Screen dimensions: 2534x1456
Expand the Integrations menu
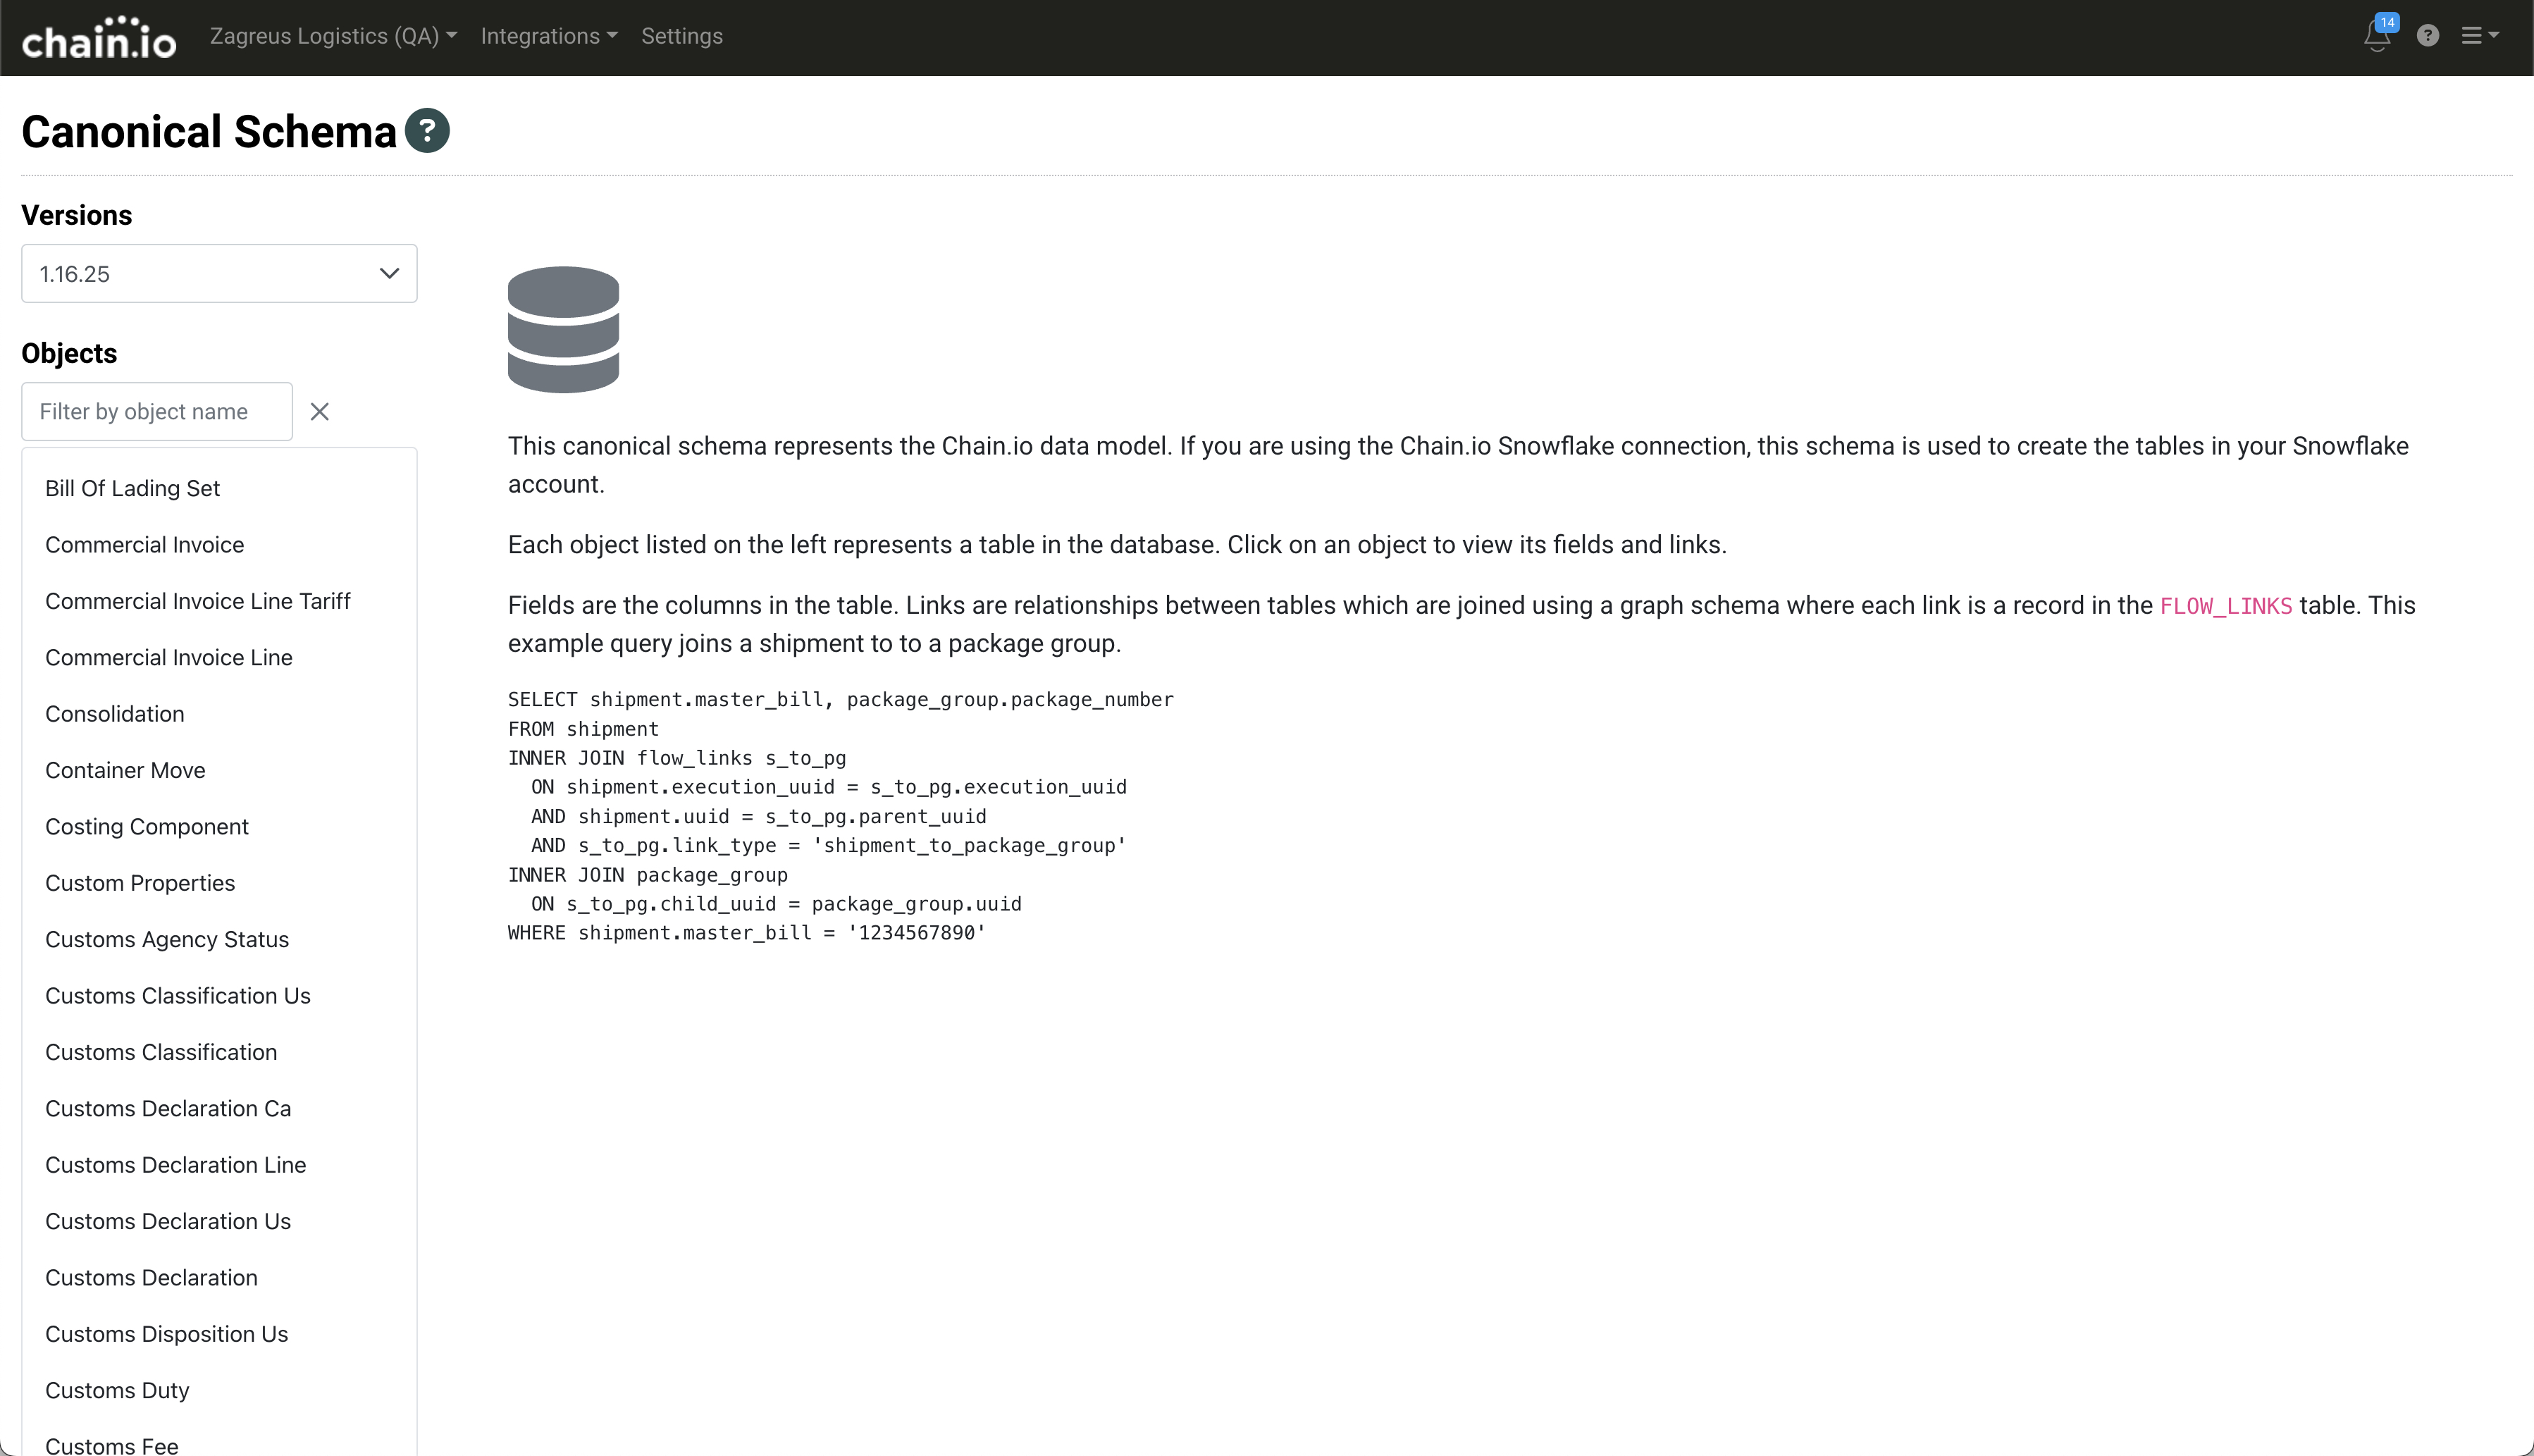tap(549, 36)
